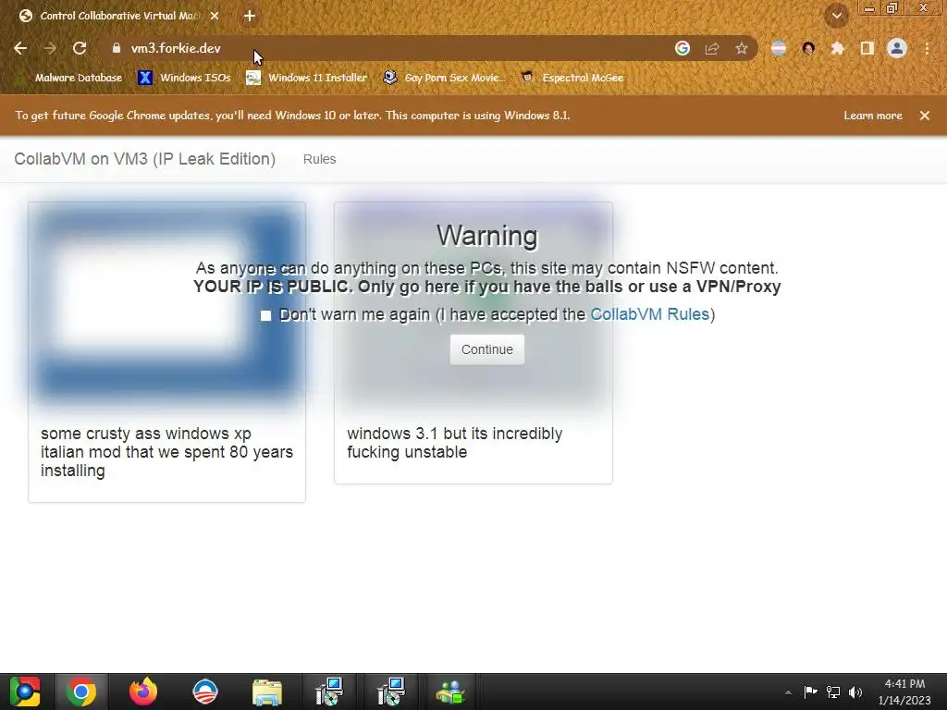Open the Rules nav link
Screen dimensions: 947x710
point(319,159)
